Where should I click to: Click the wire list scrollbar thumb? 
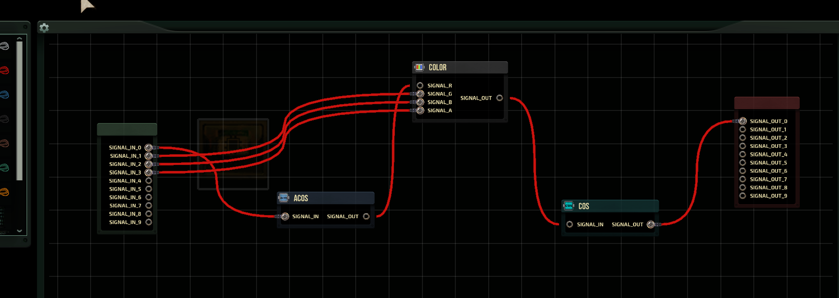(x=19, y=111)
